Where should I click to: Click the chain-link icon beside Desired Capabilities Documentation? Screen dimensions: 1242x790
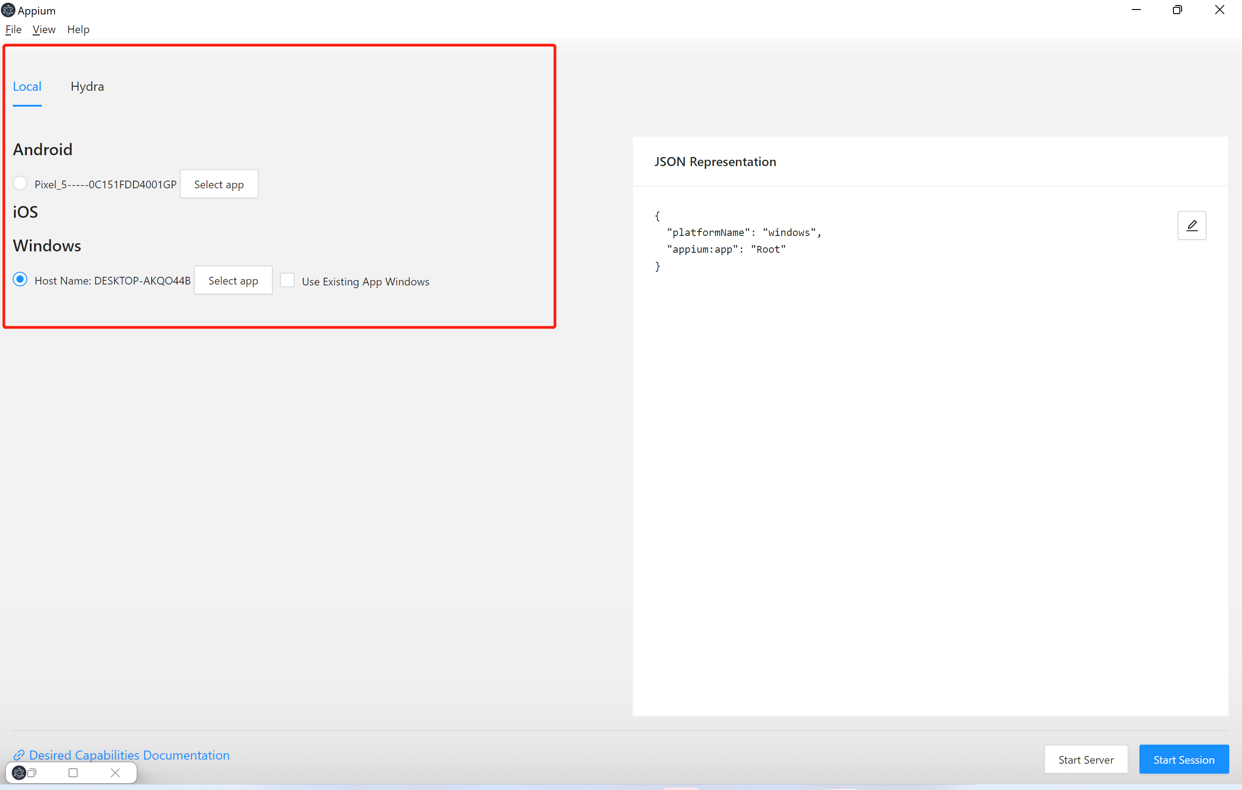coord(19,755)
